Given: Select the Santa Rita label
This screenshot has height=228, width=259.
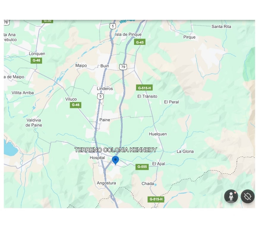Looking at the screenshot, I should click(x=221, y=26).
